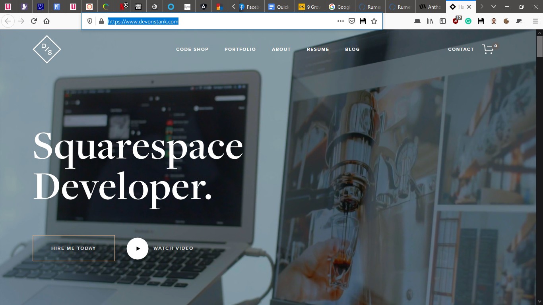This screenshot has height=305, width=543.
Task: Click the D/S diamond site logo
Action: 47,49
